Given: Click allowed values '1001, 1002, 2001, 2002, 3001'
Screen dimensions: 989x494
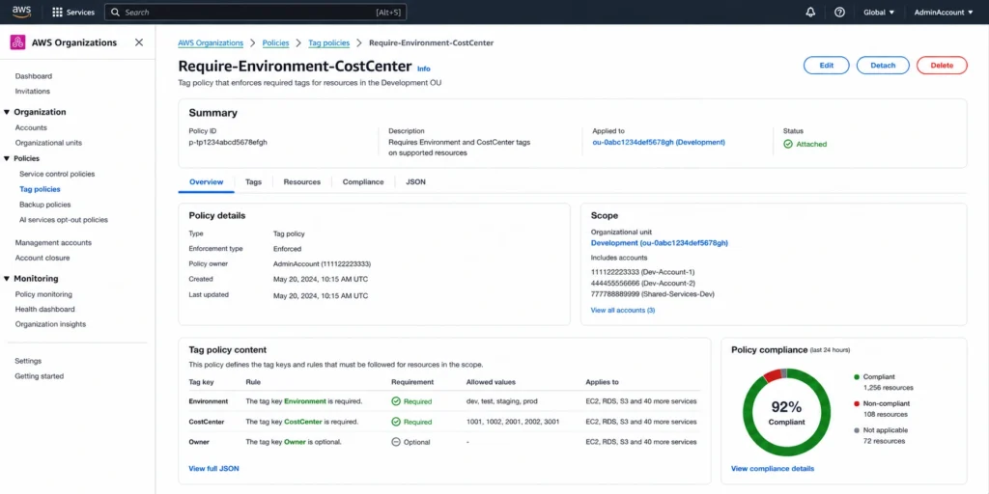Looking at the screenshot, I should (x=512, y=422).
